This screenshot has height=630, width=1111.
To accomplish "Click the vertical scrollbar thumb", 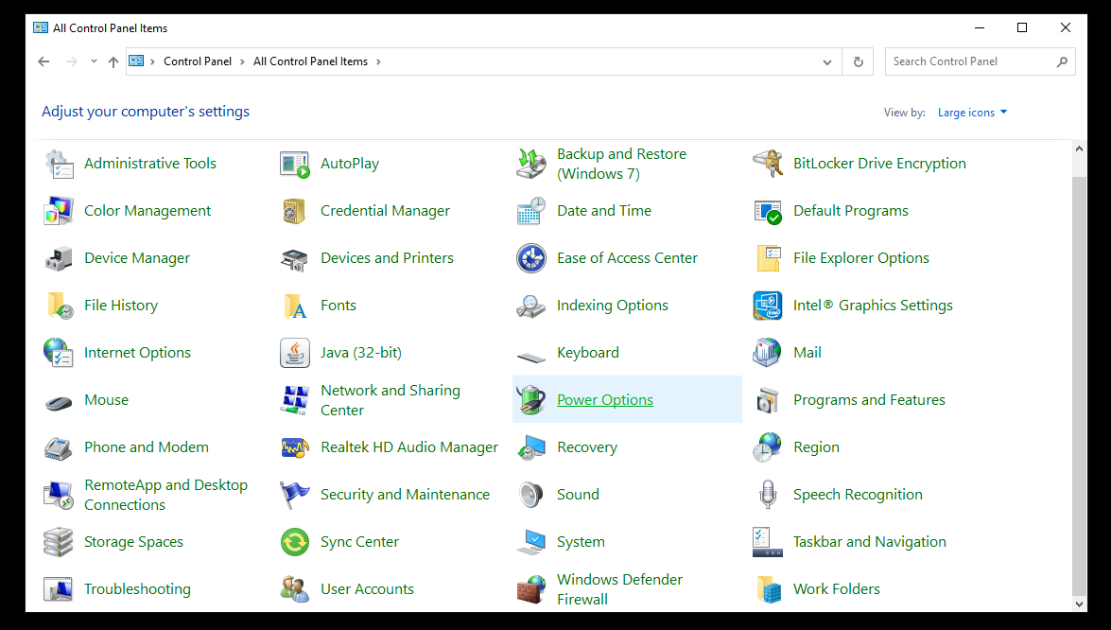I will 1079,384.
